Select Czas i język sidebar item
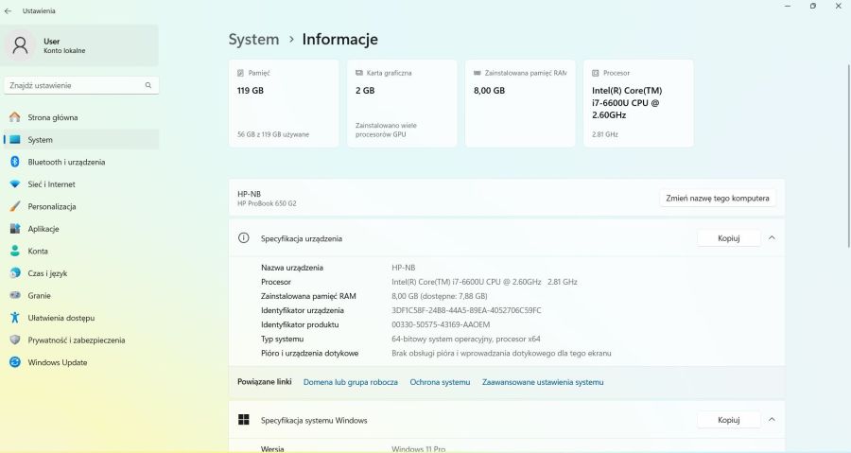 (81, 273)
